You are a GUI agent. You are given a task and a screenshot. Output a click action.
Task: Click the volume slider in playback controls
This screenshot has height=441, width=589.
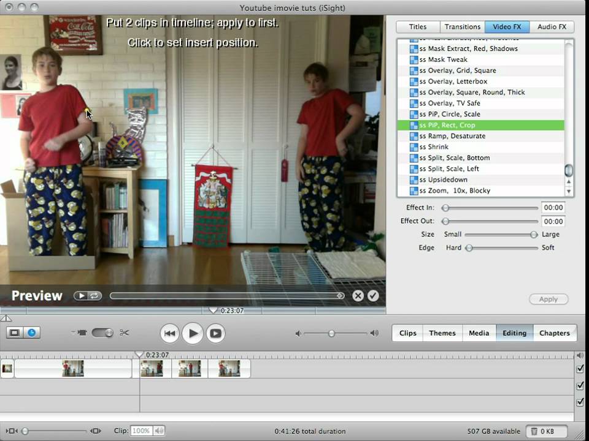tap(336, 333)
